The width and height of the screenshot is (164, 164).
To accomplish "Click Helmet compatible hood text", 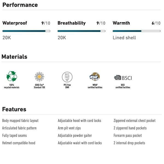I will pos(19,143).
